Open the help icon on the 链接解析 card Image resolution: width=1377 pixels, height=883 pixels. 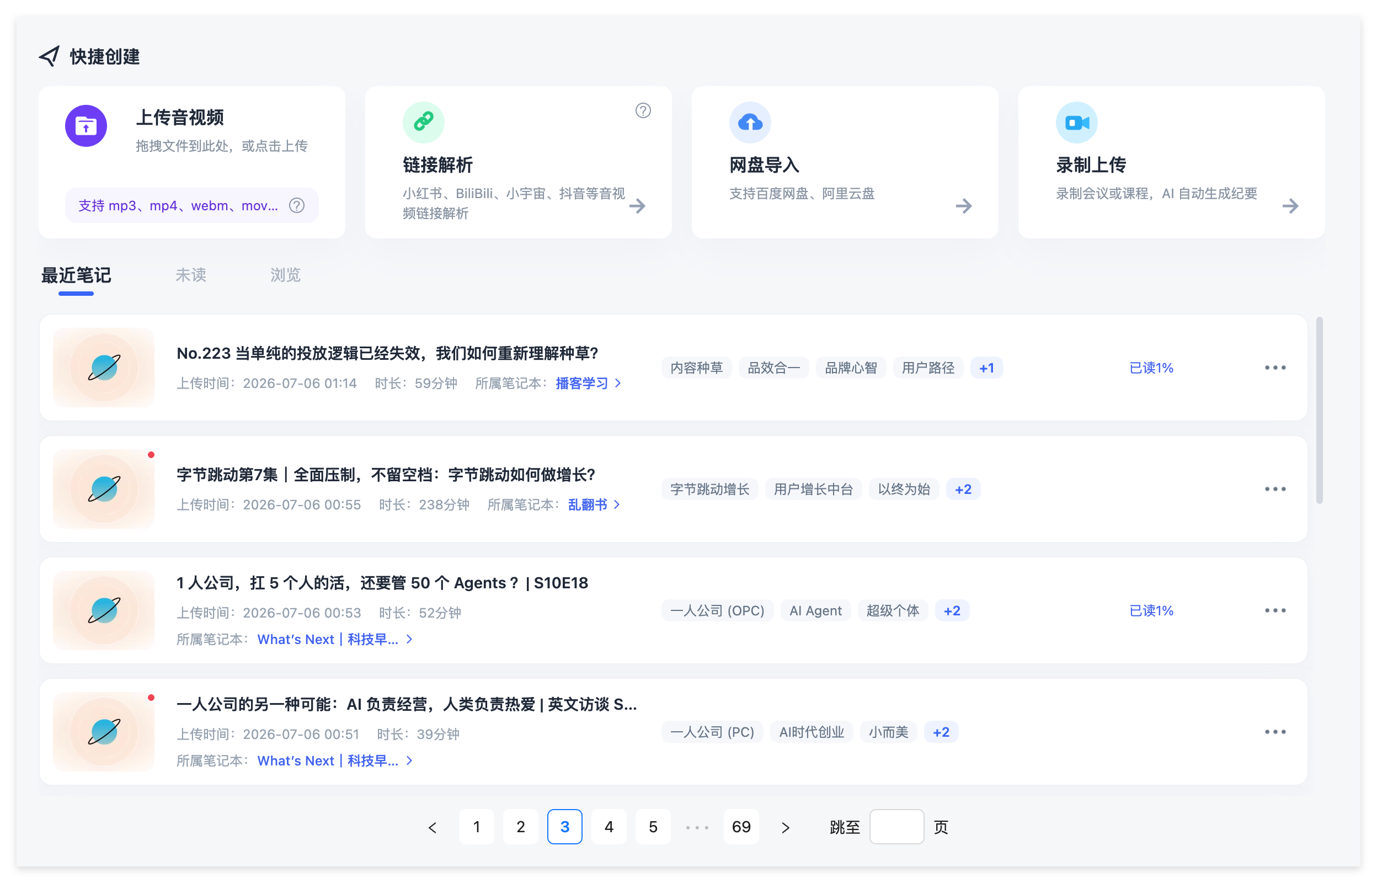(643, 111)
